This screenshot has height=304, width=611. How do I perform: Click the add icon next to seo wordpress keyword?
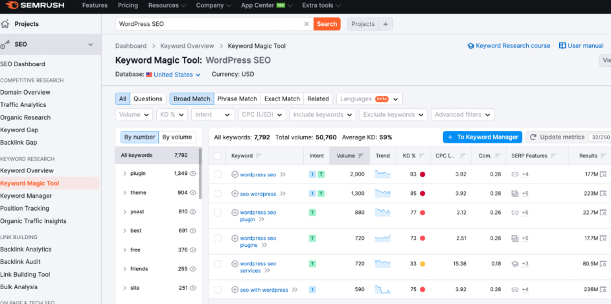(235, 194)
